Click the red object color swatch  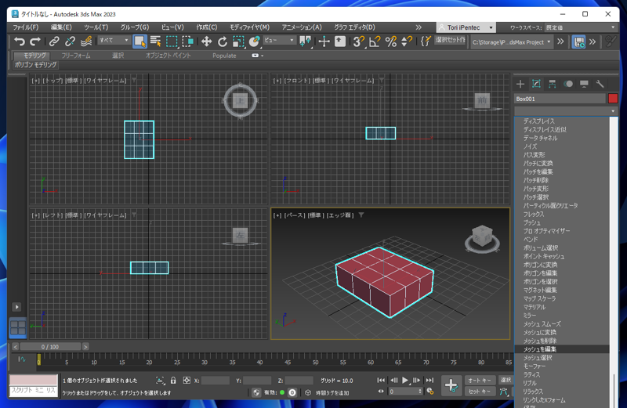click(613, 99)
